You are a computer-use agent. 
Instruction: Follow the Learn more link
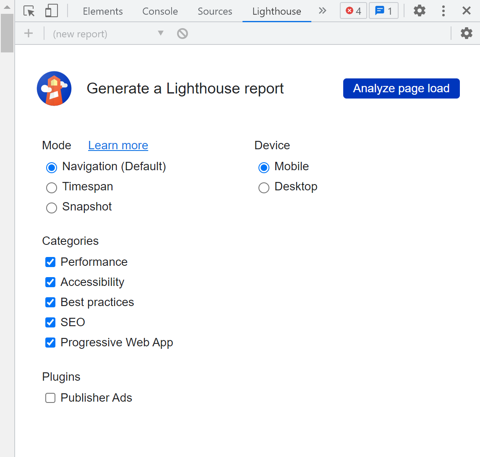pyautogui.click(x=118, y=145)
